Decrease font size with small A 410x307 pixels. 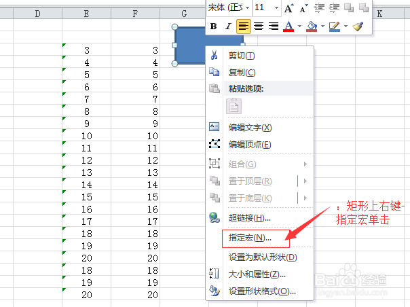(x=303, y=8)
